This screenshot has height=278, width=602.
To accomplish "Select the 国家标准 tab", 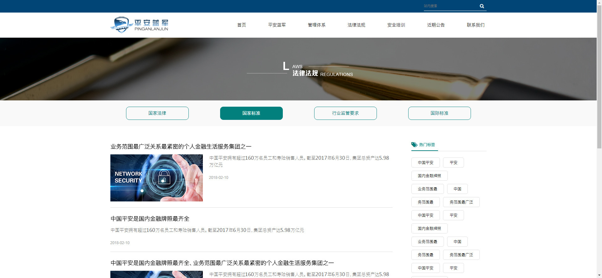I will click(x=251, y=113).
